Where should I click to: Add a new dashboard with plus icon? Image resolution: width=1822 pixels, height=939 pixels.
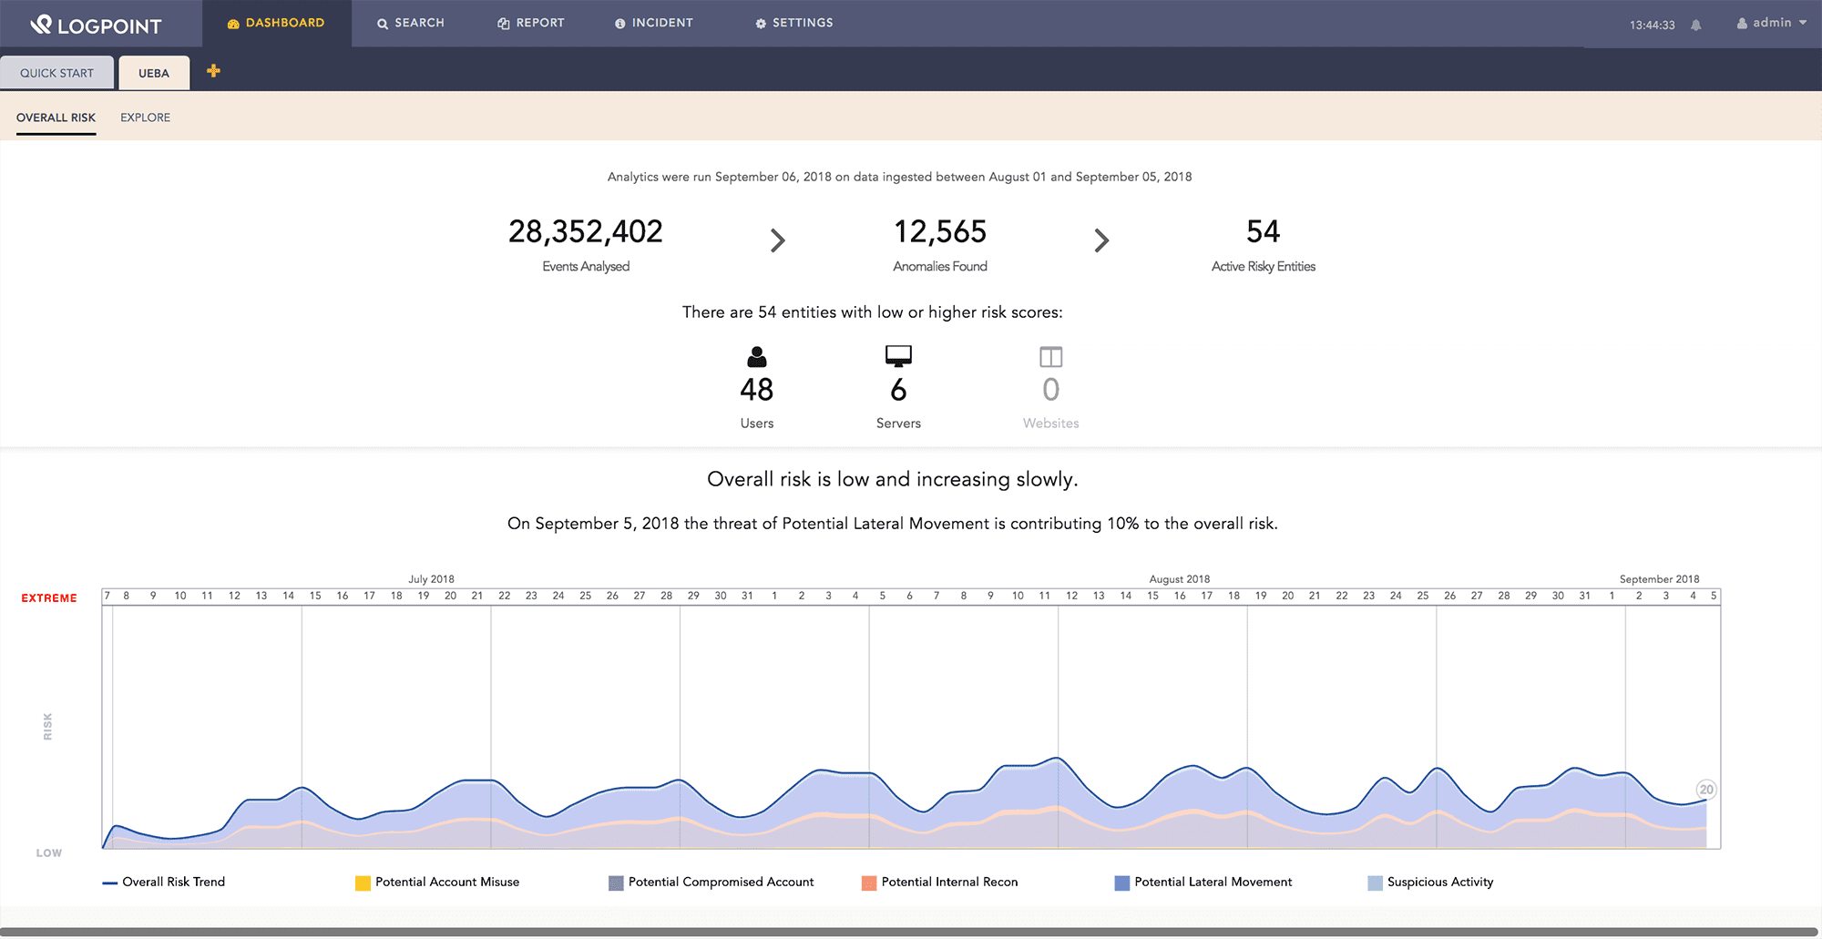coord(213,71)
